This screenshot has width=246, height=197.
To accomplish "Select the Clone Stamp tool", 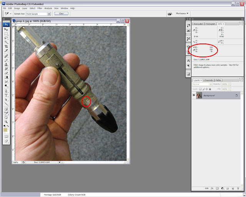I will (6, 64).
